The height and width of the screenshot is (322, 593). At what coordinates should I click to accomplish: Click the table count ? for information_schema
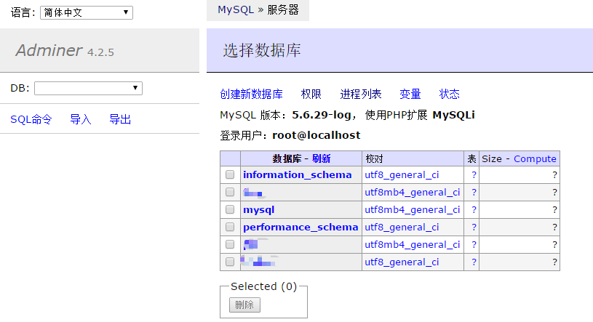coord(474,174)
